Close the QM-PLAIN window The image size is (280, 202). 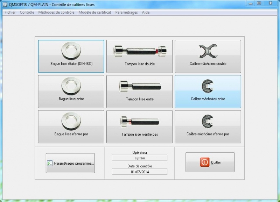coord(271,3)
